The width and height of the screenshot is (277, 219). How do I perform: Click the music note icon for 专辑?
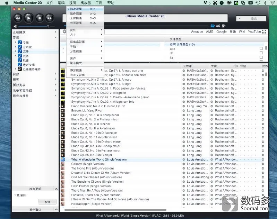[20, 42]
